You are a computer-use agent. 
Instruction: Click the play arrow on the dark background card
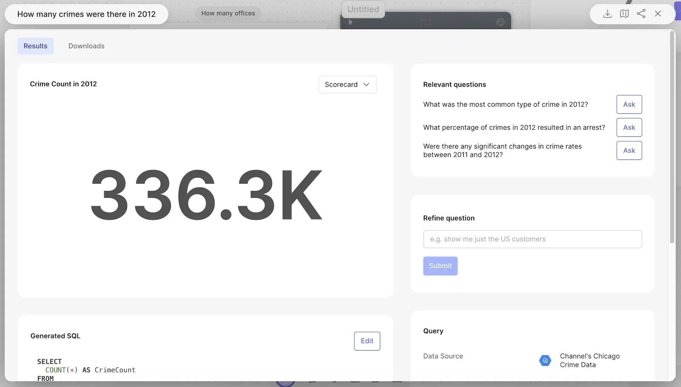[350, 22]
